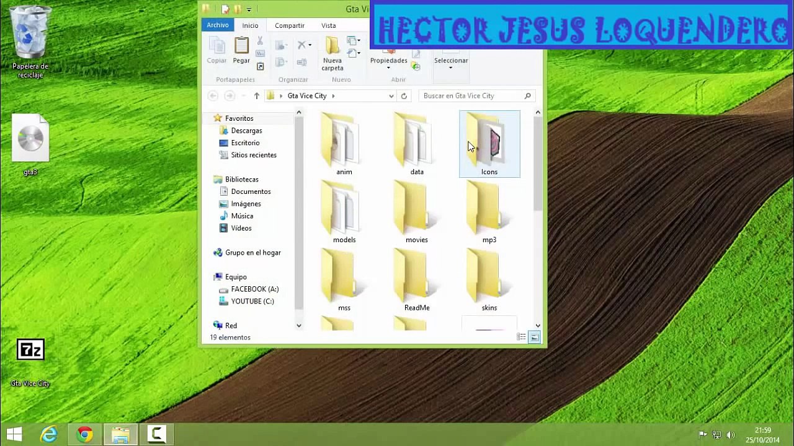Select the Icons folder
Screen dimensions: 794x446
tap(489, 144)
